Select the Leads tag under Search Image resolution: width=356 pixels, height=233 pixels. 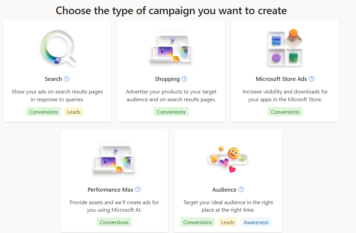click(74, 112)
